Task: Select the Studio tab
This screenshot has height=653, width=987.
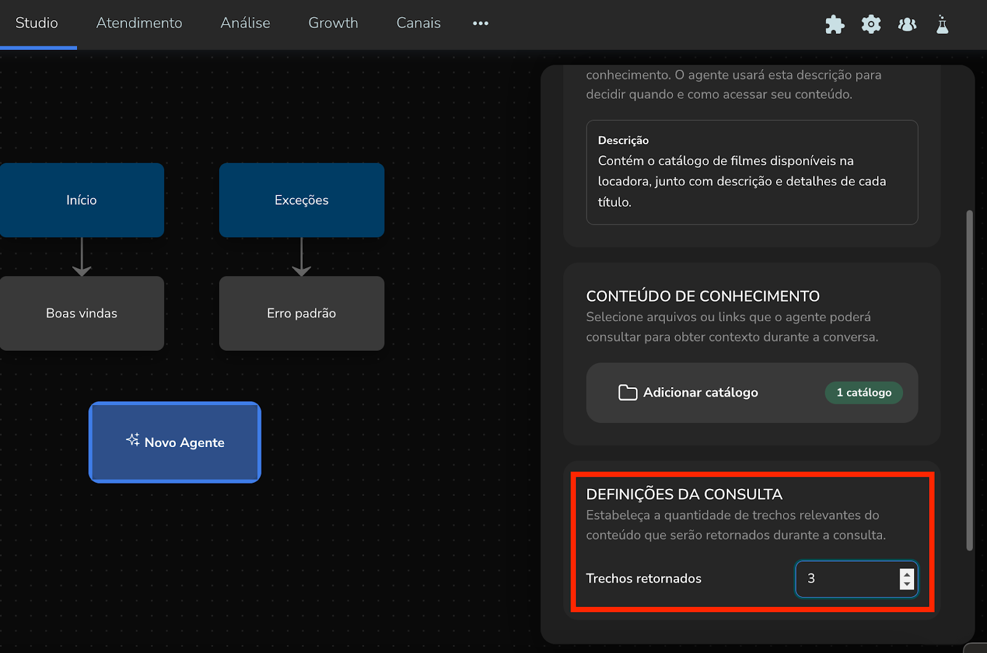Action: tap(37, 23)
